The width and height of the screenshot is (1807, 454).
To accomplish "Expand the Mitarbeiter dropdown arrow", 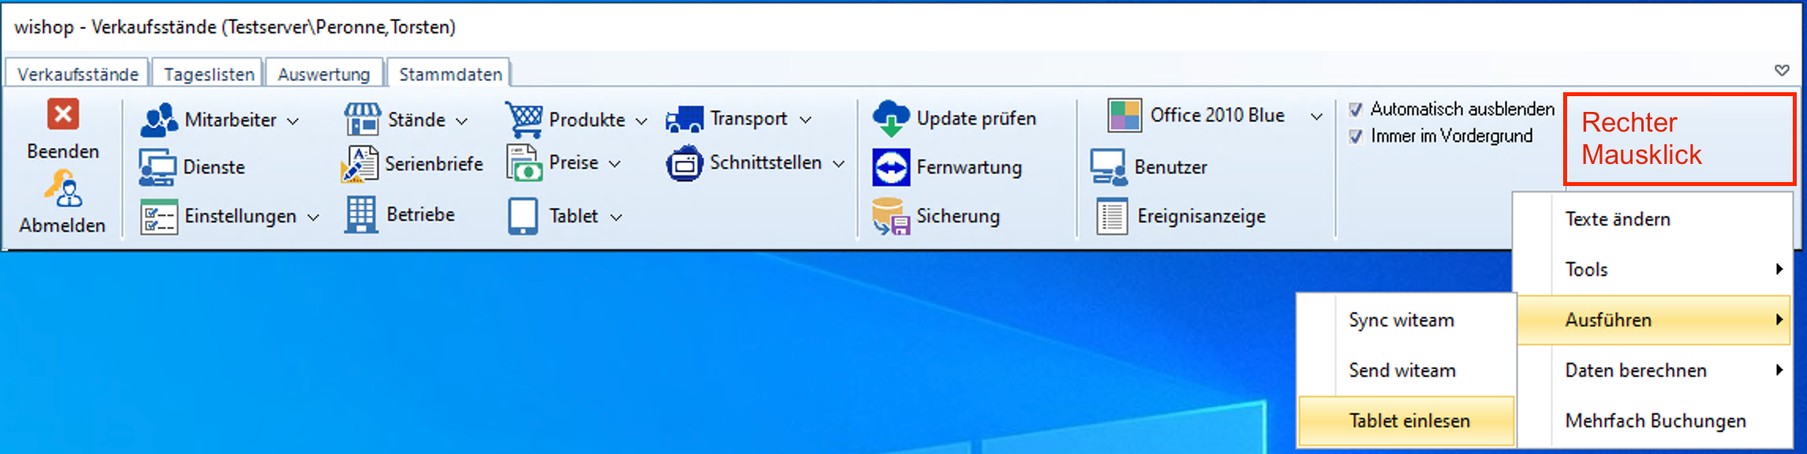I will point(293,121).
